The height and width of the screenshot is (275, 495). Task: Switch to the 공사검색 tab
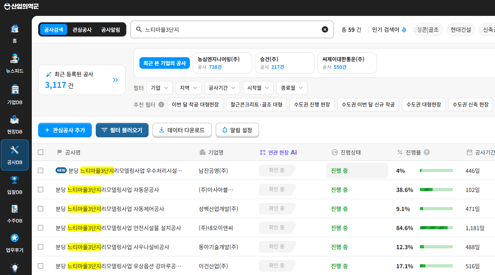click(54, 29)
